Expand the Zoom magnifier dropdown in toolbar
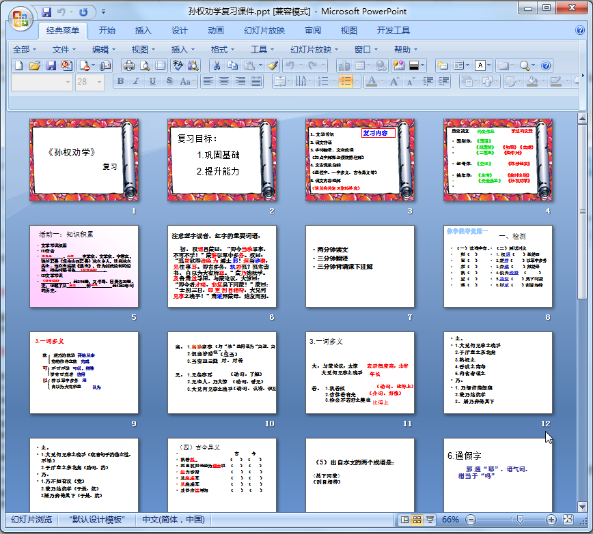593x534 pixels. (534, 65)
